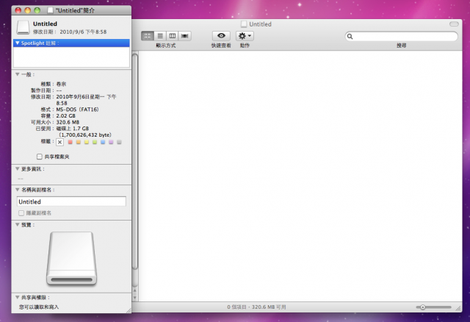The image size is (470, 322).
Task: Collapse the 一般 General section
Action: click(x=18, y=74)
